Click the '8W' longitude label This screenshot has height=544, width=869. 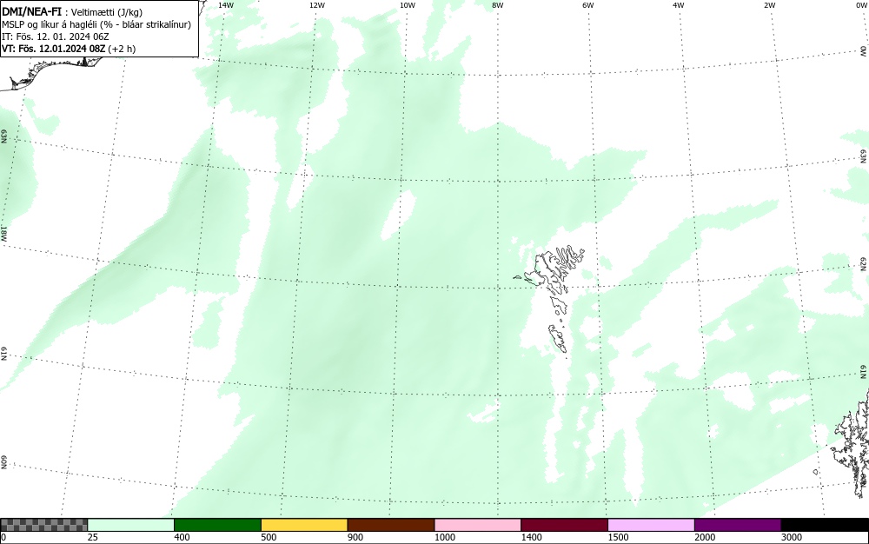498,5
